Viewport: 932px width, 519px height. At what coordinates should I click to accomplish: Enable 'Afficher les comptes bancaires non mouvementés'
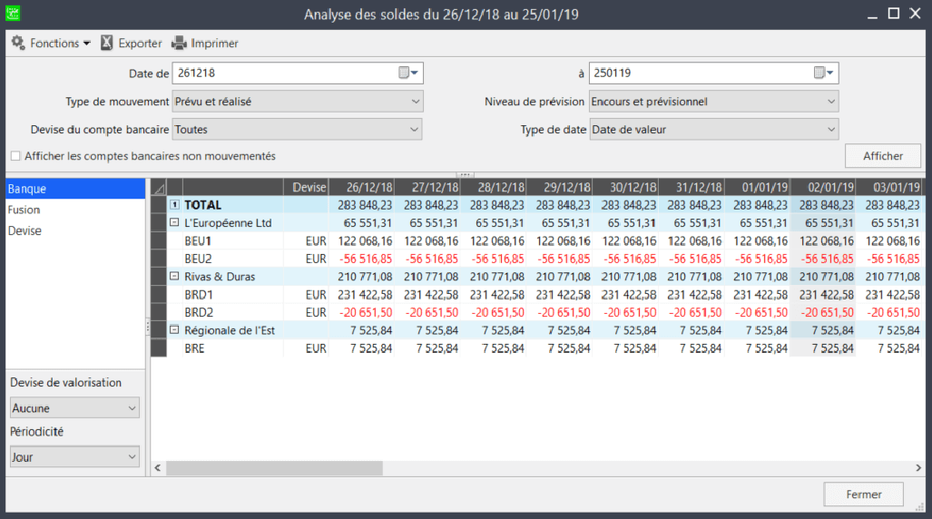[x=15, y=156]
